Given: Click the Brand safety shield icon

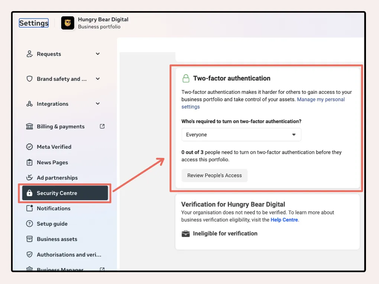Looking at the screenshot, I should (x=29, y=79).
